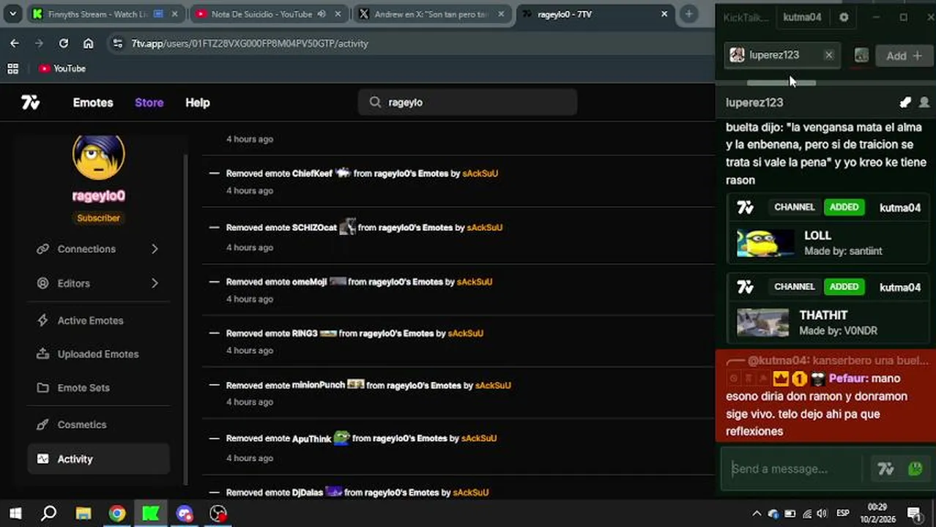Image resolution: width=936 pixels, height=527 pixels.
Task: Open 7TV emote picker in message box
Action: pyautogui.click(x=885, y=469)
